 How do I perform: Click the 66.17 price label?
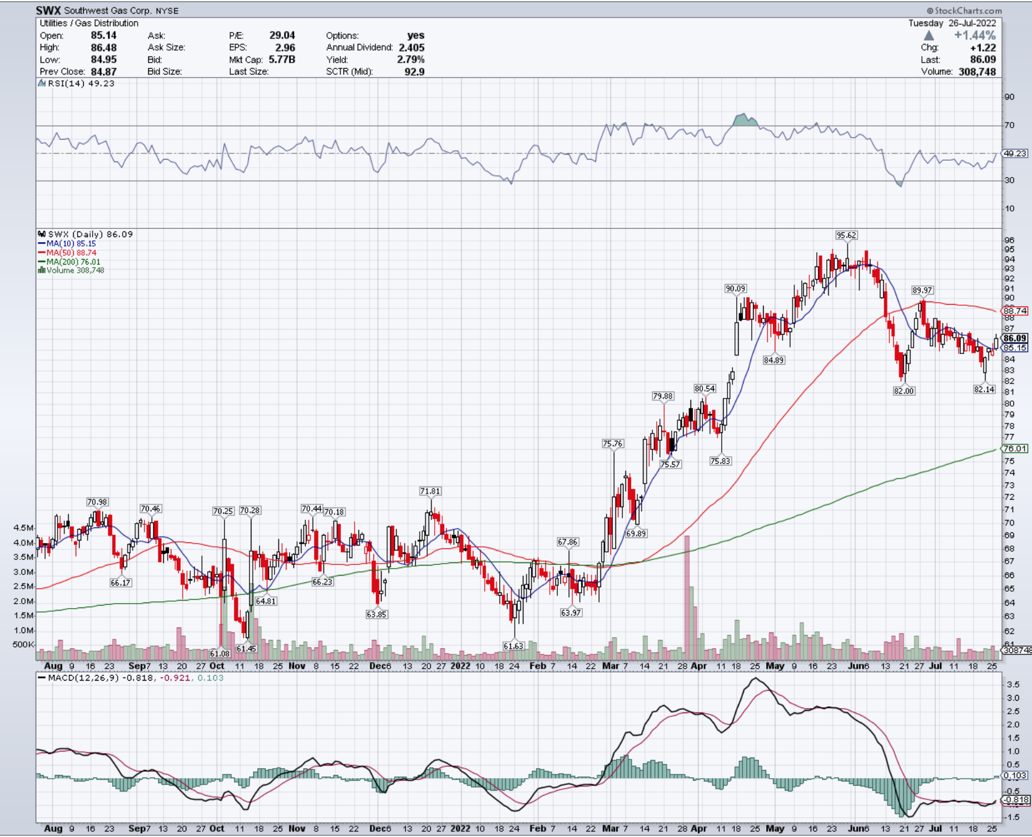click(121, 582)
